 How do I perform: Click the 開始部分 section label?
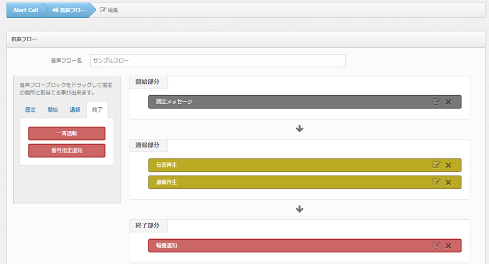[148, 82]
